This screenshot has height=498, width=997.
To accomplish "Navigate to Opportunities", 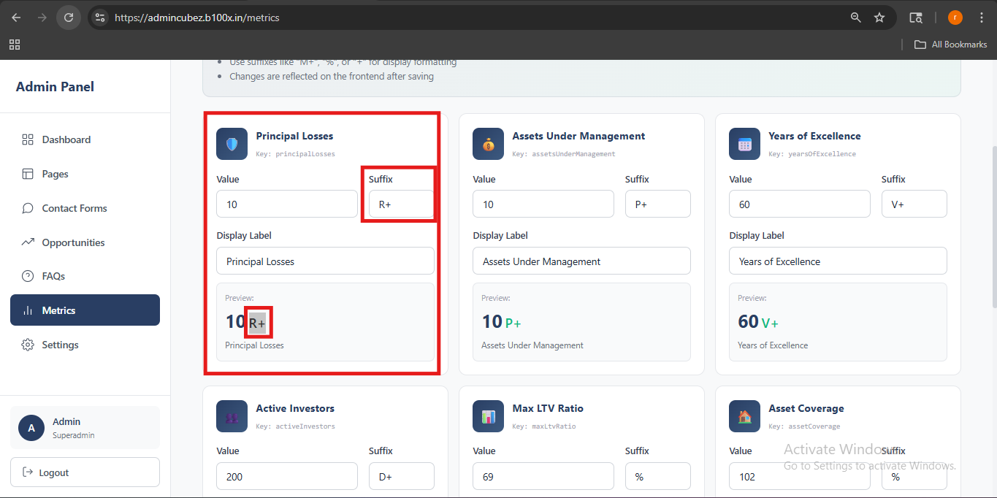I will click(x=85, y=242).
